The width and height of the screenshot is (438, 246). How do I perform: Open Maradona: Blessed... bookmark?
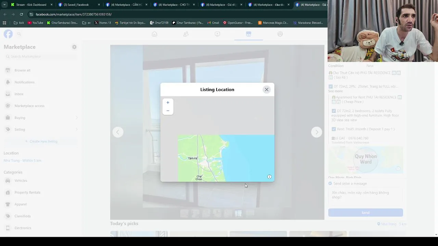[308, 23]
